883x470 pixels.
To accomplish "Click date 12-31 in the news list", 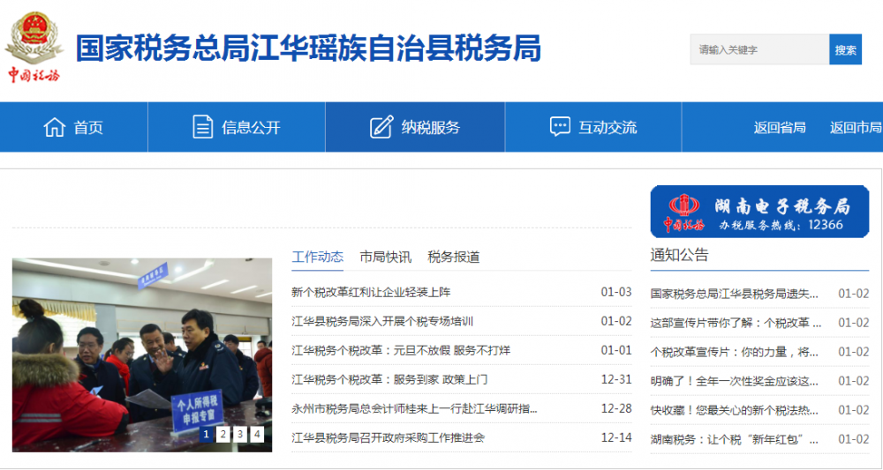I will 616,379.
